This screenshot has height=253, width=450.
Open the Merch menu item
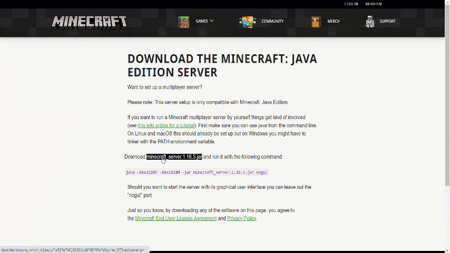334,21
